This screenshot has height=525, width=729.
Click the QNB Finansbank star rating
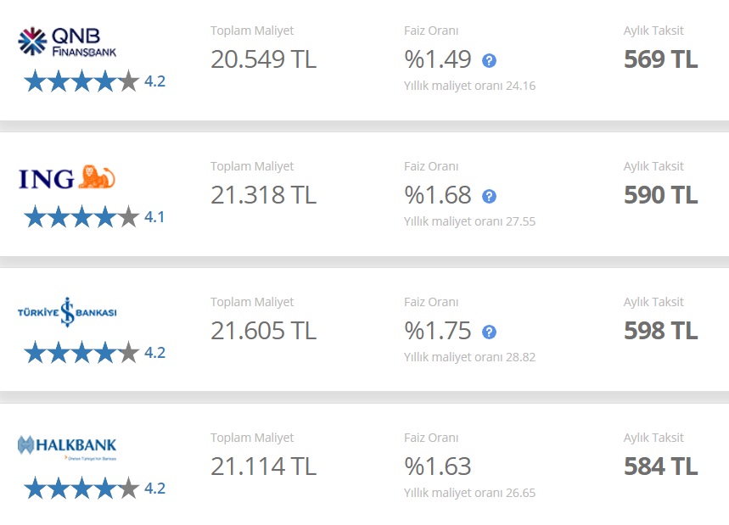point(94,81)
